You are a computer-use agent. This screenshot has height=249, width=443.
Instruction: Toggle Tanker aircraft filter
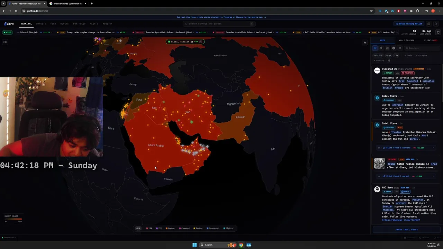[x=198, y=228]
